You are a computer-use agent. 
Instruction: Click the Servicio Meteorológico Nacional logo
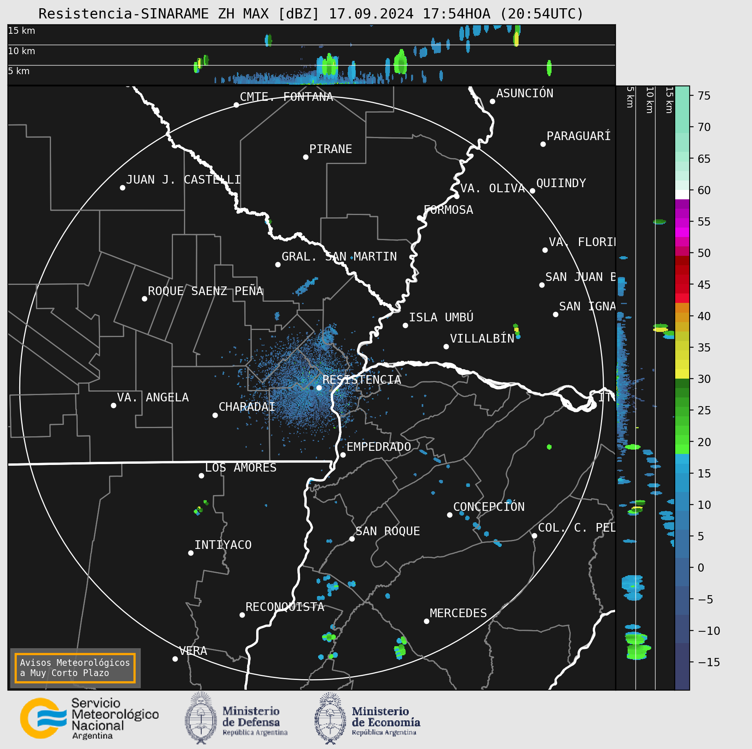coord(90,718)
